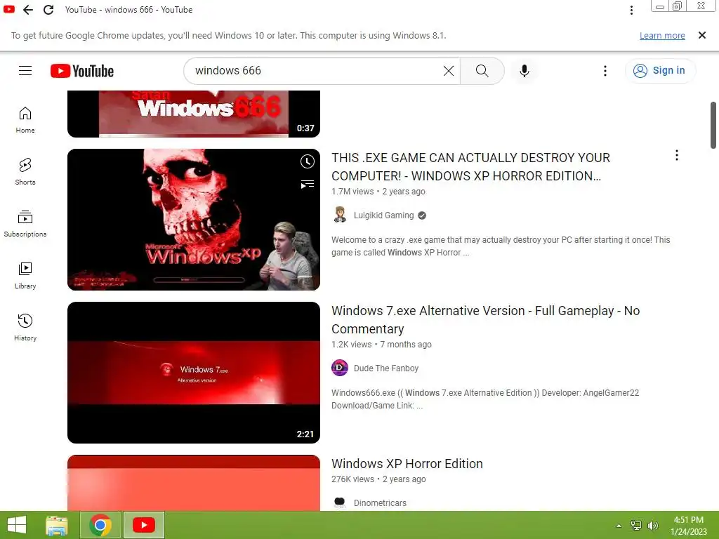Click the magnifier search button
The height and width of the screenshot is (539, 719).
(x=482, y=71)
